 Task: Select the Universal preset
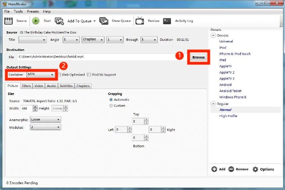click(x=226, y=41)
